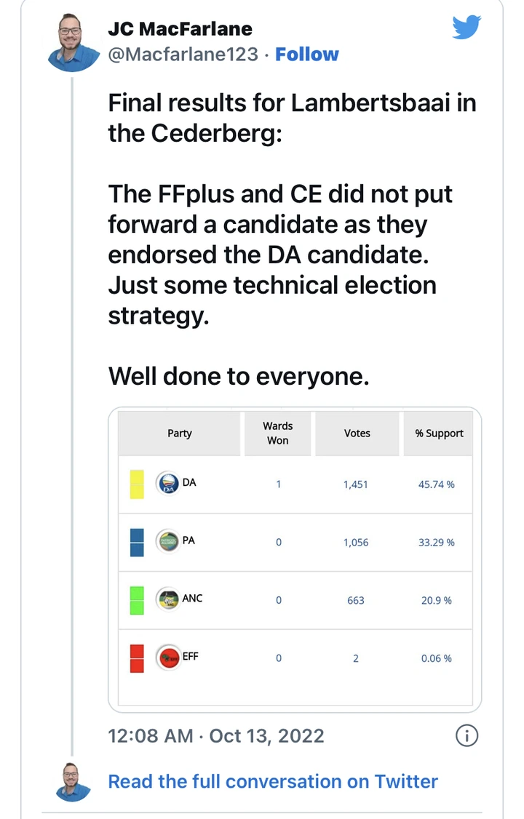Open JC MacFarlane's profile picture

click(x=72, y=43)
